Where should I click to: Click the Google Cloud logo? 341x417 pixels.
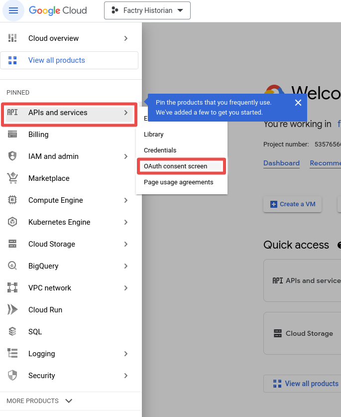[x=58, y=10]
